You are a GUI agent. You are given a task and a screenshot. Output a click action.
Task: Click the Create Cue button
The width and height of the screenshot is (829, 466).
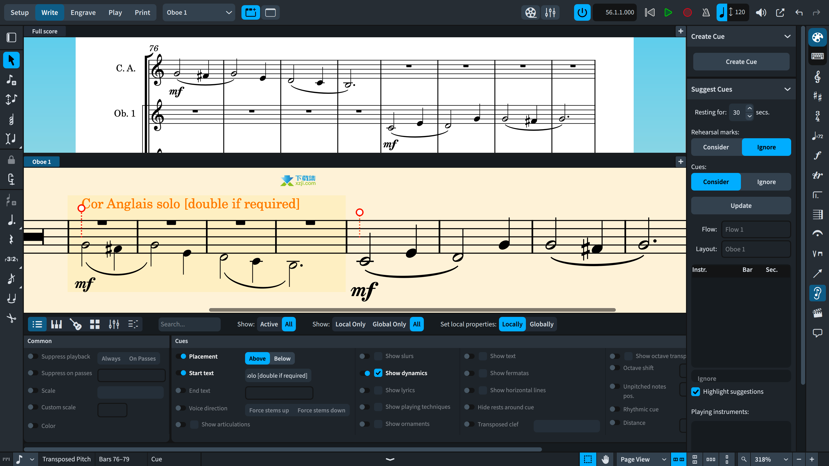pos(741,61)
